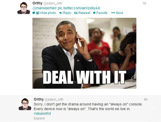
Task: Toggle Hide photo on the tweet
Action: [48, 13]
